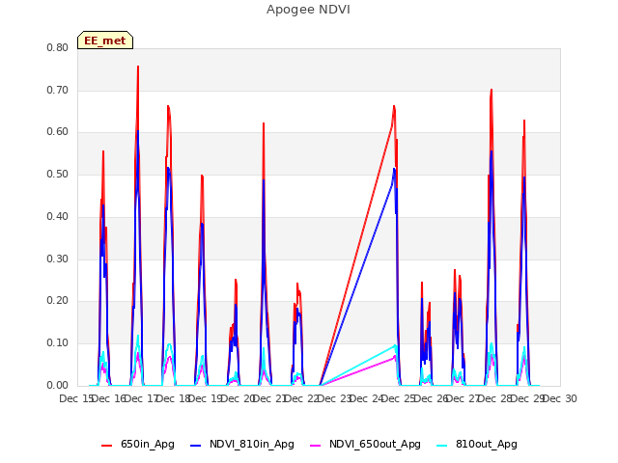Click the 0.00 y-axis label
The height and width of the screenshot is (463, 618).
[x=58, y=385]
